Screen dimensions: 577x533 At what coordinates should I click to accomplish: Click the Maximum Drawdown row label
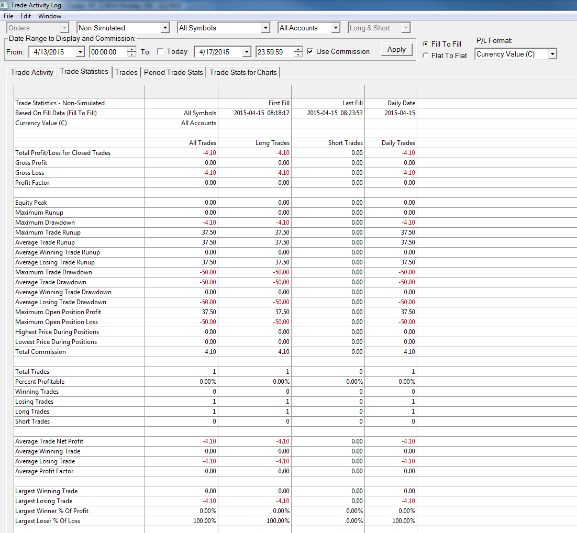tap(45, 223)
